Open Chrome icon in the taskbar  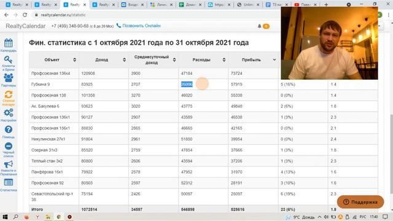point(59,217)
